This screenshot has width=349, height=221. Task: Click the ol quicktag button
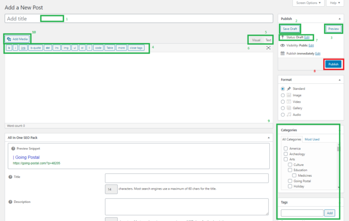tap(82, 48)
